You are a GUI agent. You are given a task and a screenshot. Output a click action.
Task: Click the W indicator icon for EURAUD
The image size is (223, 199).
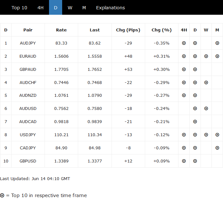point(206,56)
